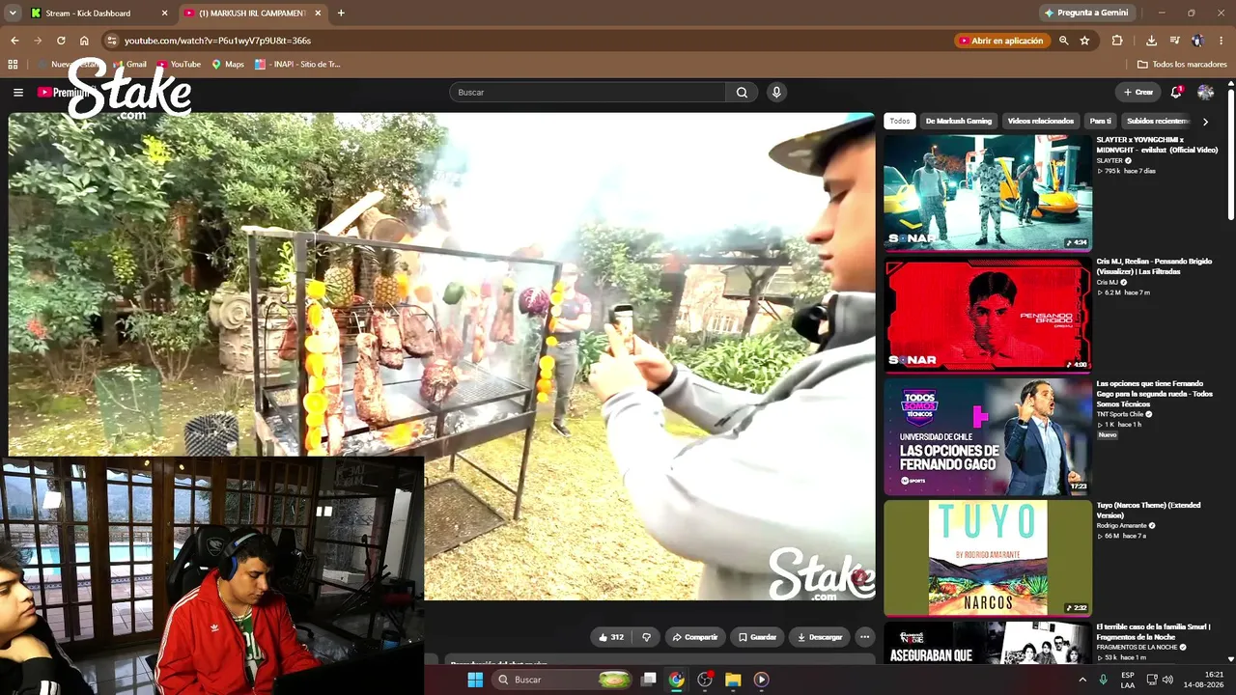Open Chrome downloads

pos(1151,41)
